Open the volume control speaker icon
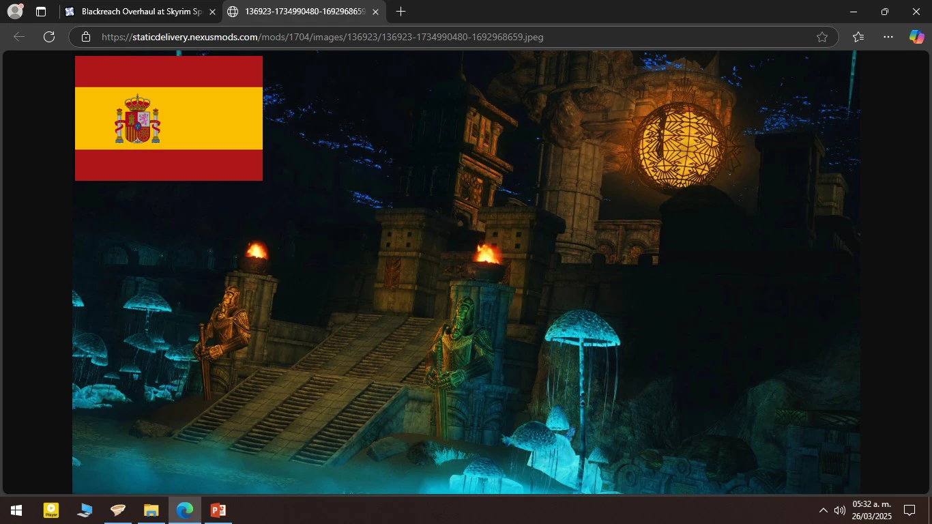Screen dimensions: 932x524 coord(840,510)
